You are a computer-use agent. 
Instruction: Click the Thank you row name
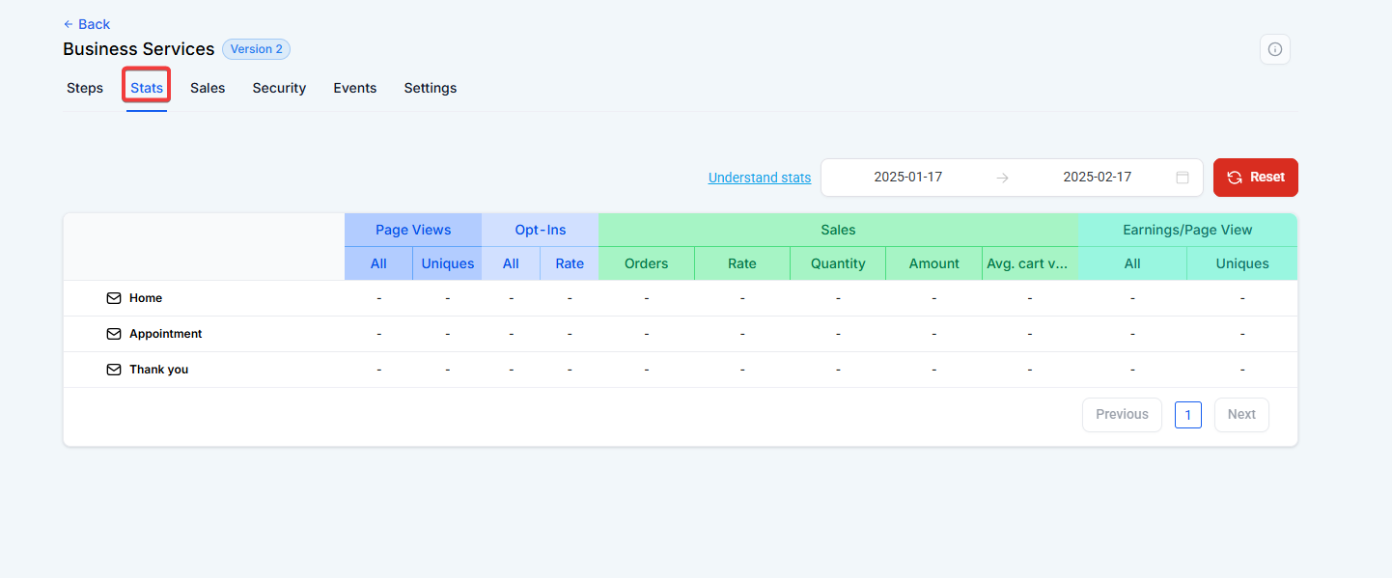click(x=159, y=370)
